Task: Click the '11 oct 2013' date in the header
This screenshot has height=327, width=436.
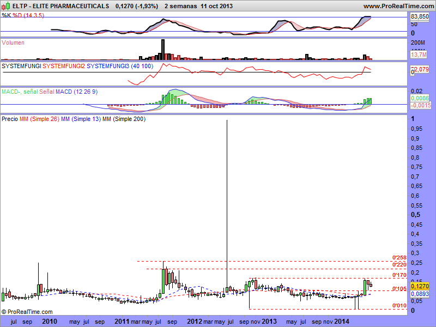Action: tap(216, 6)
